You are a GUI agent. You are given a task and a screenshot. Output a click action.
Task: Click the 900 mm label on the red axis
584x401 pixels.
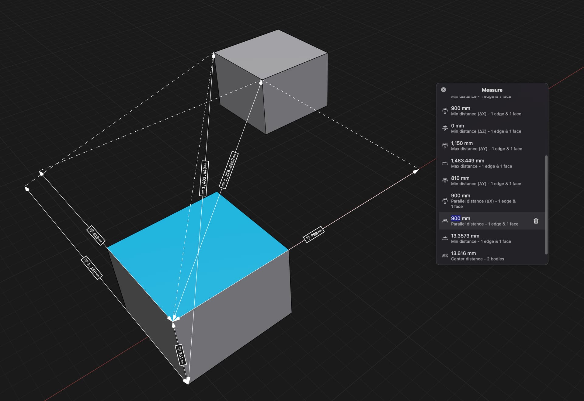(314, 234)
